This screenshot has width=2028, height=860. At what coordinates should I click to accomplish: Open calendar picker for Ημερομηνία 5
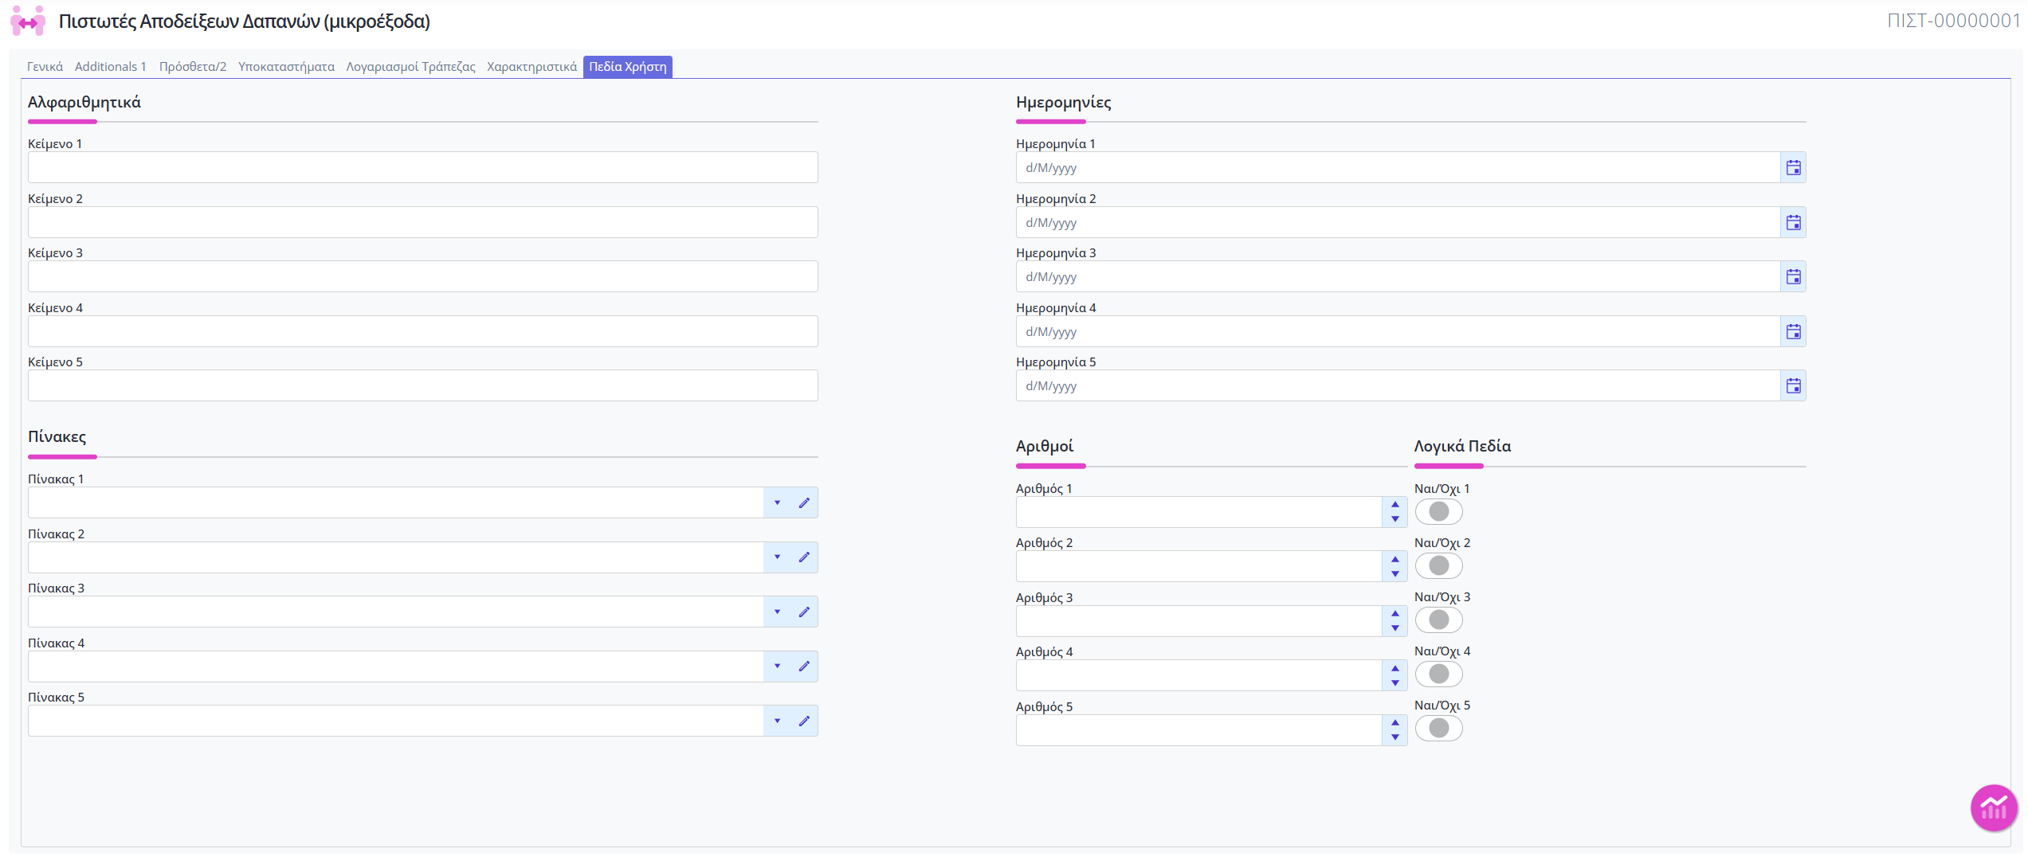click(1793, 386)
